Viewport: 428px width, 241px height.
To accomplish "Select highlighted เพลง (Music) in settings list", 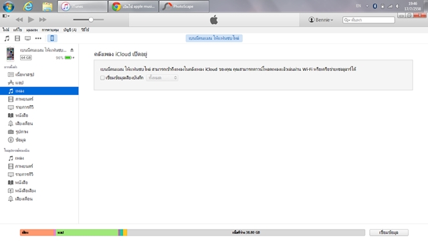I will point(39,91).
